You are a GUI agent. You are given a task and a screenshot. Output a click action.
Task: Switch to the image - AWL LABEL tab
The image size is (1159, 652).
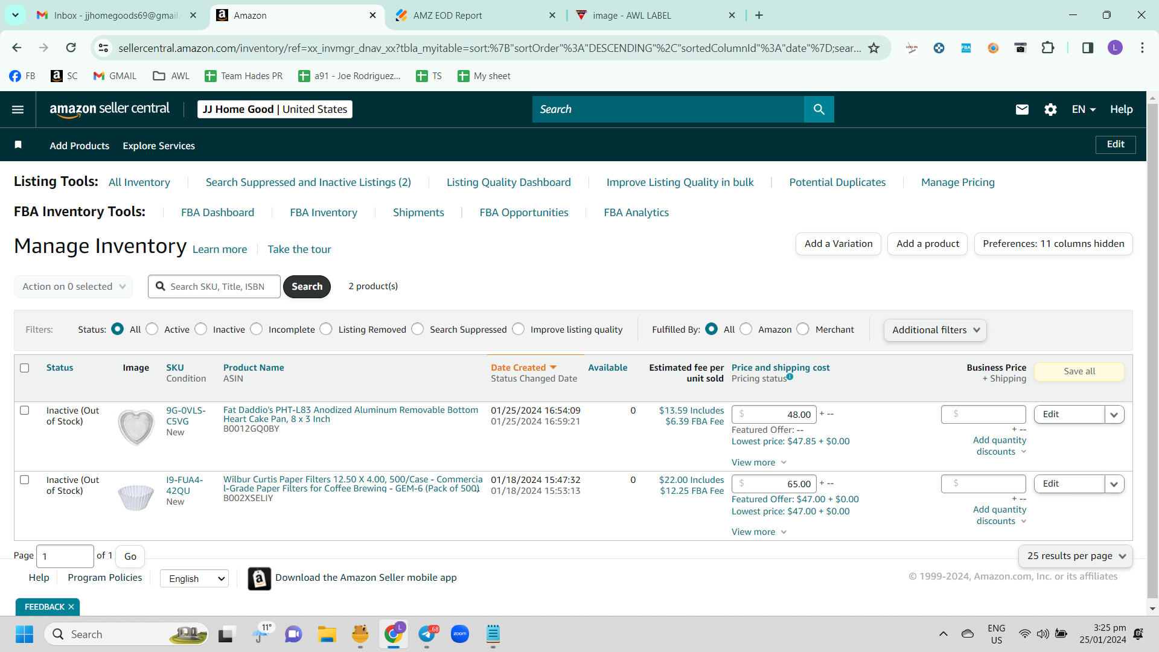pos(655,15)
